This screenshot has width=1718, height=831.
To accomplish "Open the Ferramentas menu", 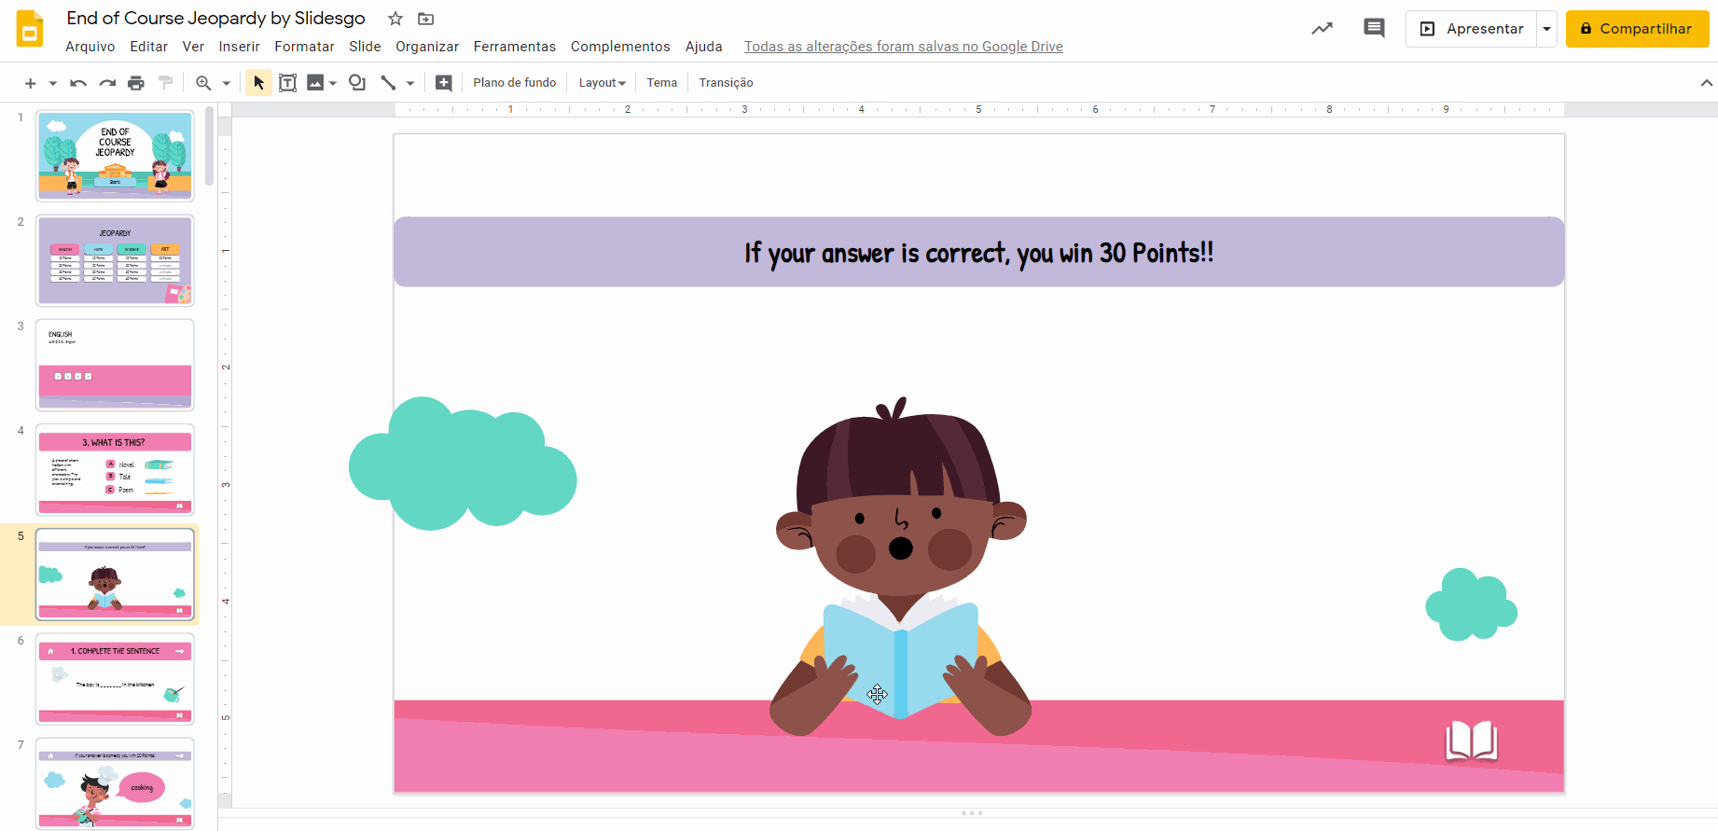I will point(515,47).
